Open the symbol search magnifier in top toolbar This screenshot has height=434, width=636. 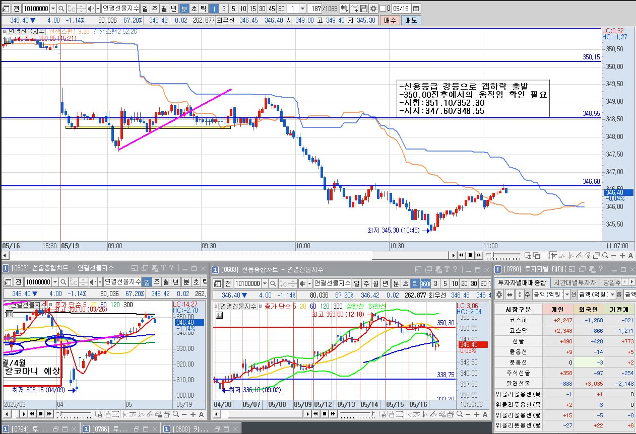coord(61,9)
